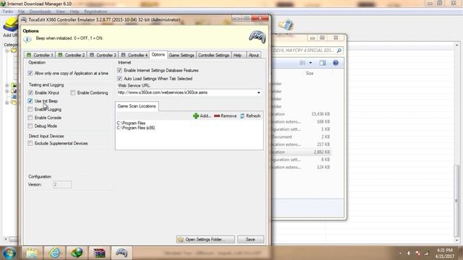Select the 15,436 KB file row
The height and width of the screenshot is (260, 463).
pos(301,114)
